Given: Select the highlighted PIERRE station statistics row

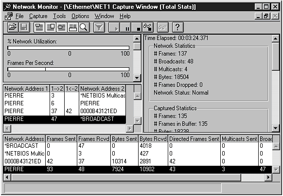Looking at the screenshot, I should (138, 169).
